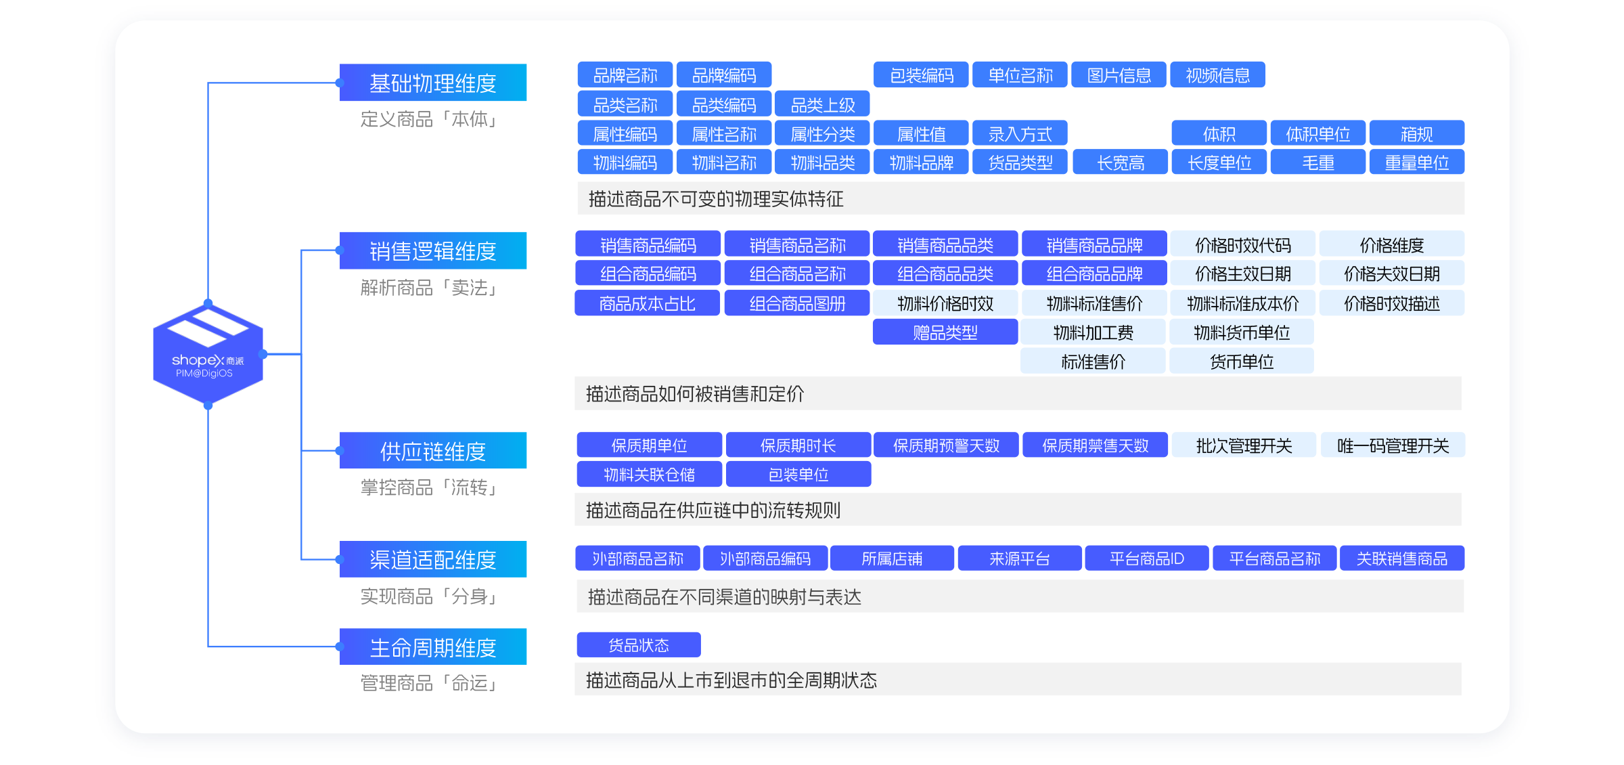The image size is (1624, 765).
Task: Click the 价格维度 tag
Action: pyautogui.click(x=1392, y=244)
